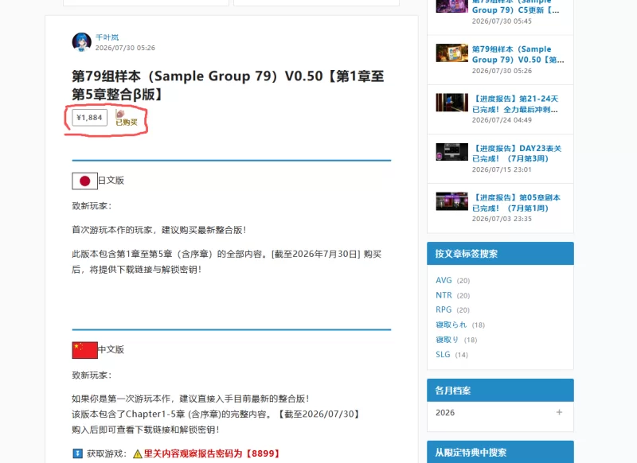
Task: Click the red password text 【8899】
Action: (264, 453)
